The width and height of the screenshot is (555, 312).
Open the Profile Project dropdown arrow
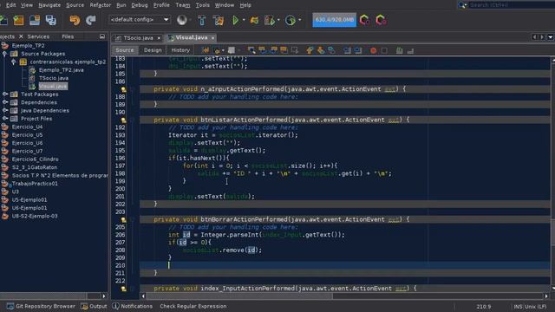tap(299, 20)
